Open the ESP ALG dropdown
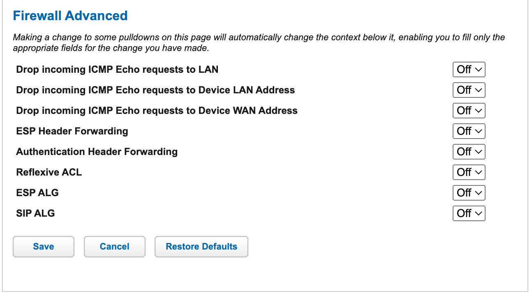Image resolution: width=532 pixels, height=296 pixels. [469, 192]
